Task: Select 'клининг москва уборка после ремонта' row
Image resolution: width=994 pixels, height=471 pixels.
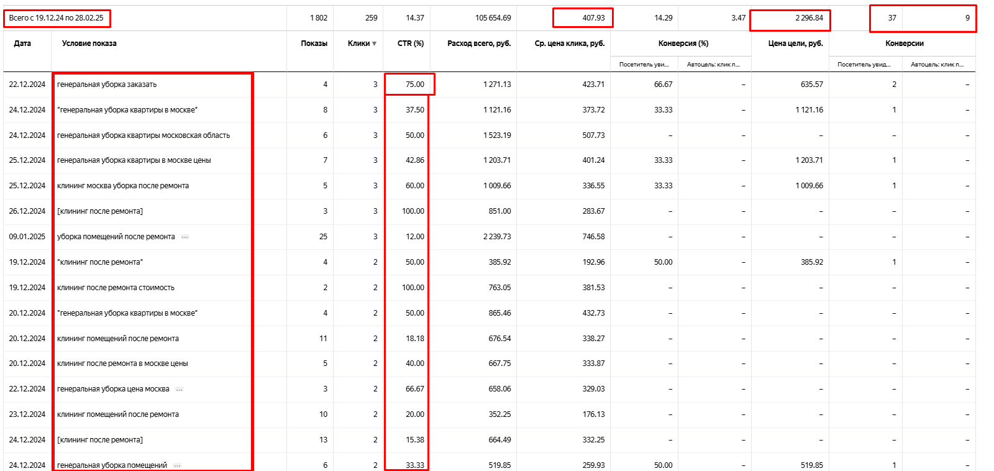Action: click(123, 186)
